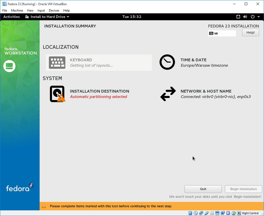Click the Help! button

(251, 33)
